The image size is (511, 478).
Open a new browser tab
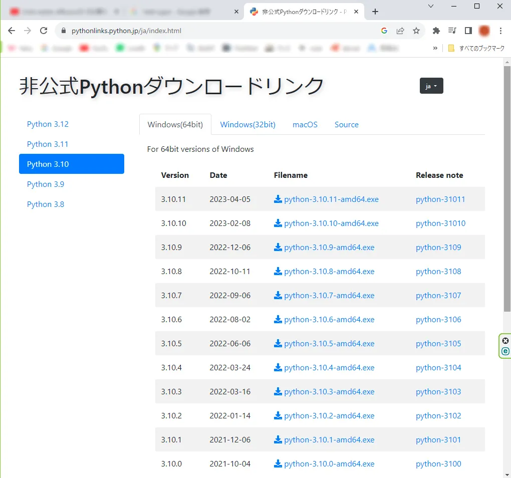(x=375, y=12)
